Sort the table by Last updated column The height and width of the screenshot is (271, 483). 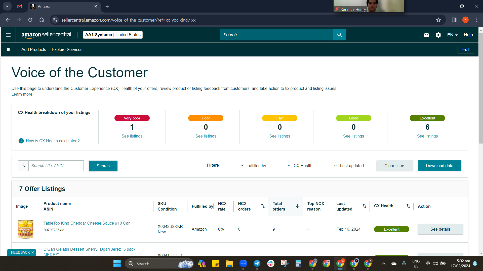tap(364, 206)
